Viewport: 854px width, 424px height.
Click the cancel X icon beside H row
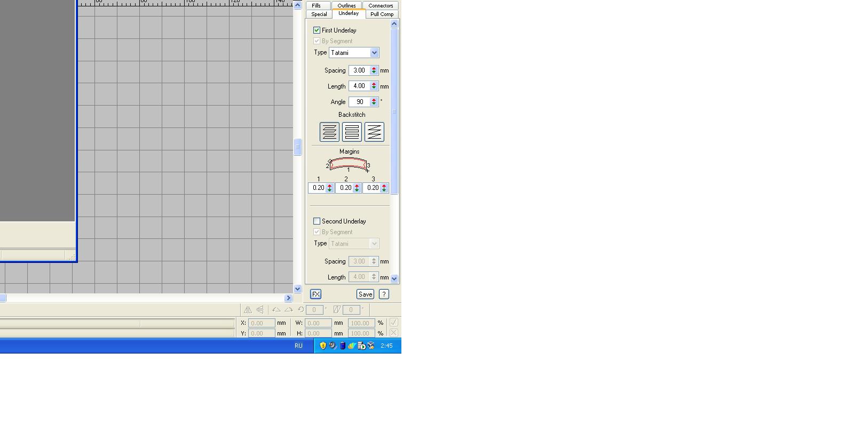pyautogui.click(x=394, y=333)
